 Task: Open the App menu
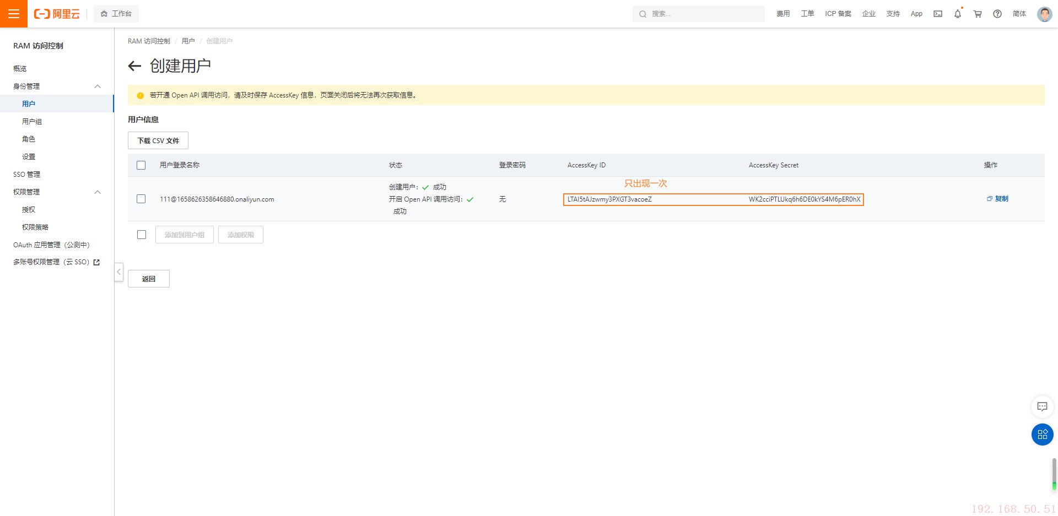pos(916,14)
